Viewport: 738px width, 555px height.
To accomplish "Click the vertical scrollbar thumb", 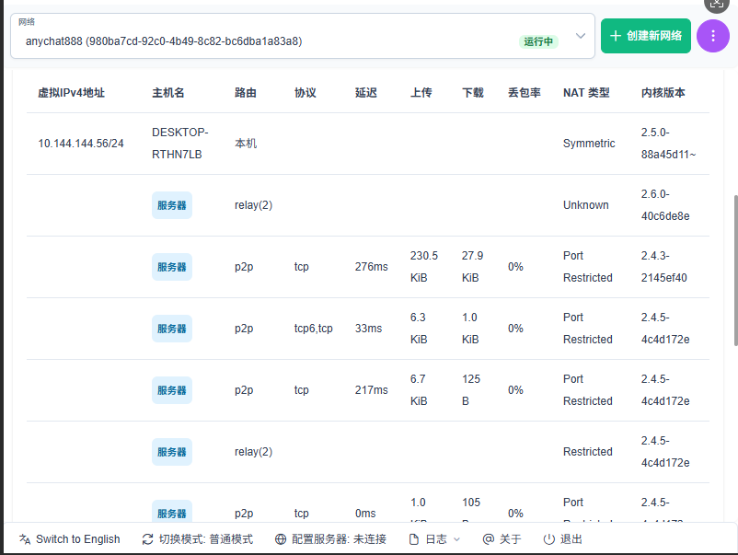I will tap(735, 271).
